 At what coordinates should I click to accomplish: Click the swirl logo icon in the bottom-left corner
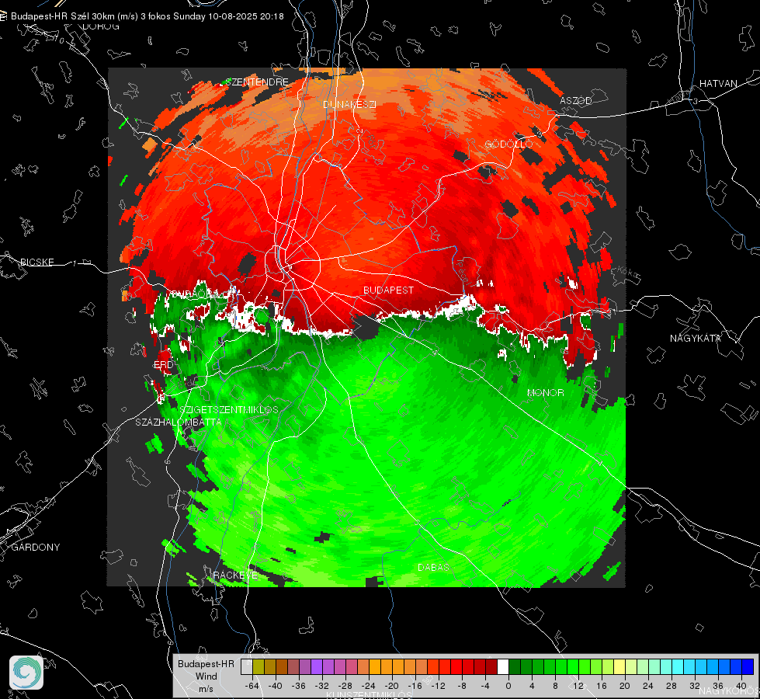click(x=26, y=673)
